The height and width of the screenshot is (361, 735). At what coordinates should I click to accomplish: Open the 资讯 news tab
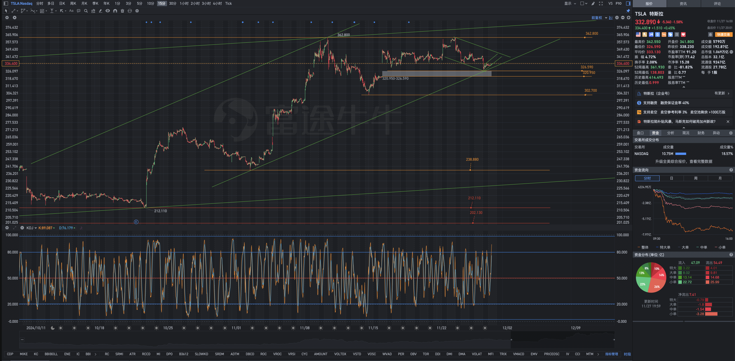coord(683,4)
